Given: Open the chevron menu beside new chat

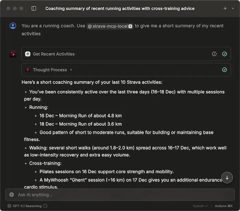Looking at the screenshot, I should point(233,9).
